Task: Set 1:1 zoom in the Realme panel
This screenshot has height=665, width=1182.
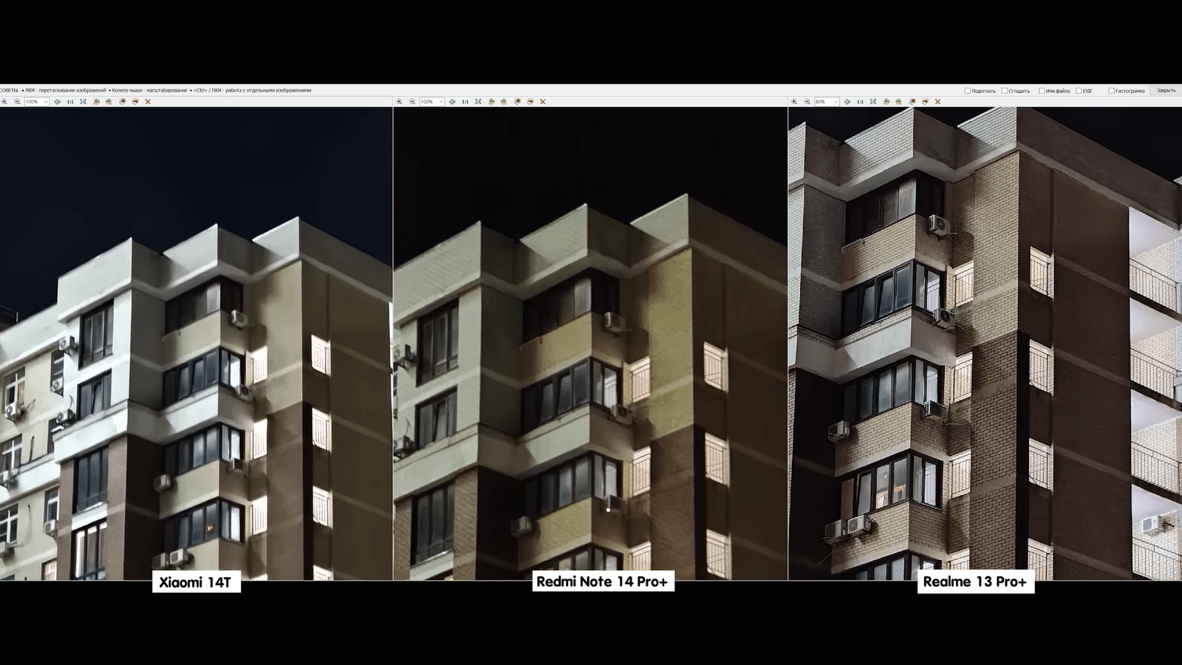Action: pyautogui.click(x=860, y=101)
